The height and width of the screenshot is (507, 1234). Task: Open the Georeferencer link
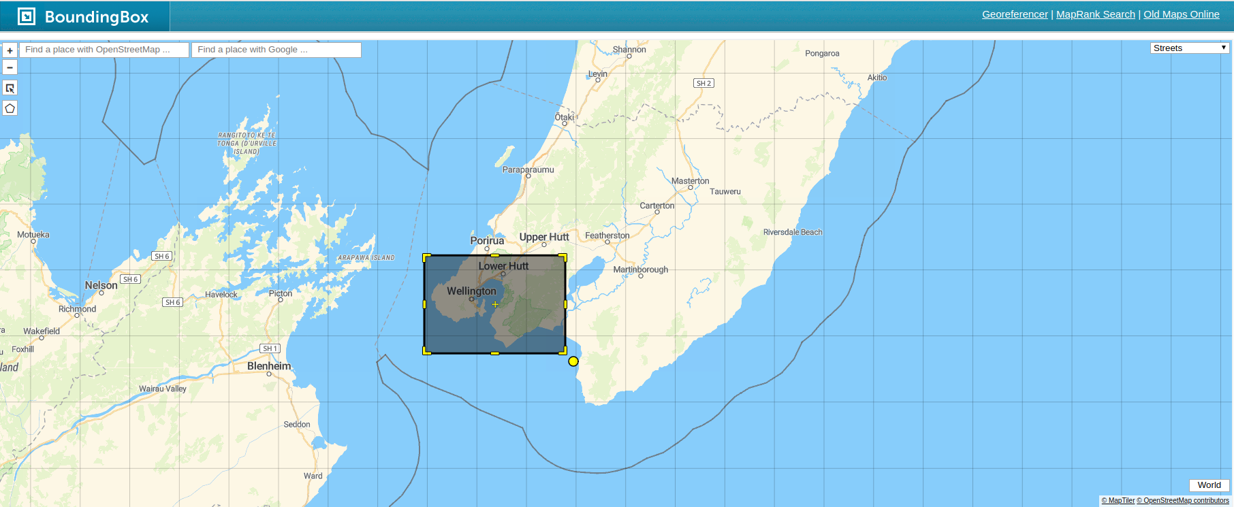pyautogui.click(x=1015, y=14)
